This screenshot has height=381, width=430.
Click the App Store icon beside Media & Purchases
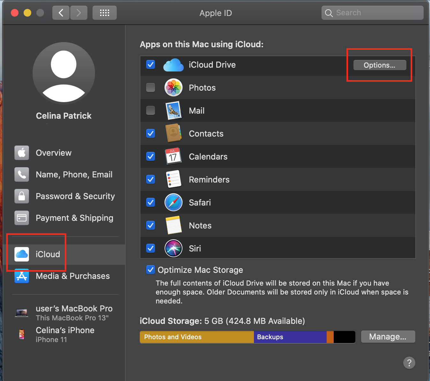point(22,276)
